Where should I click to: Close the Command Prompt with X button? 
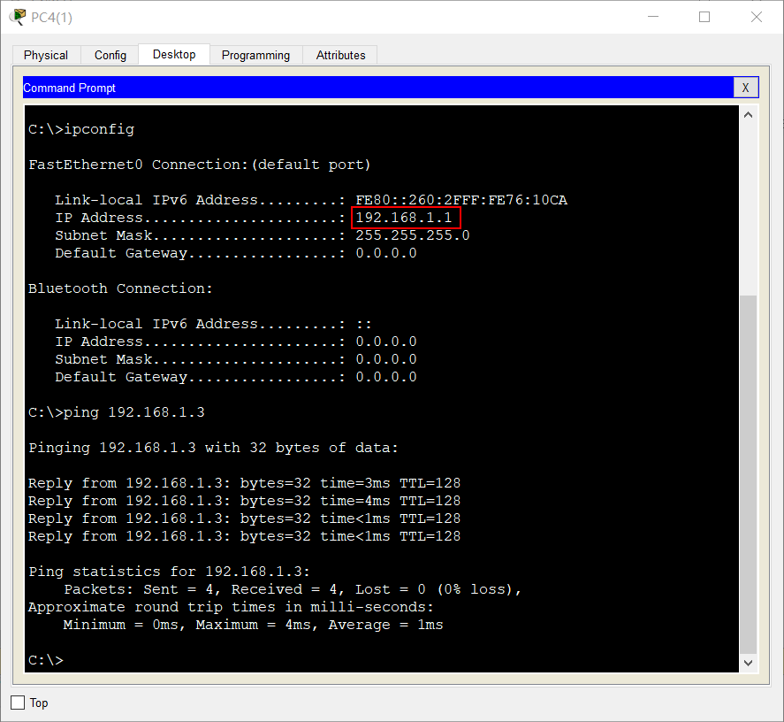click(745, 88)
